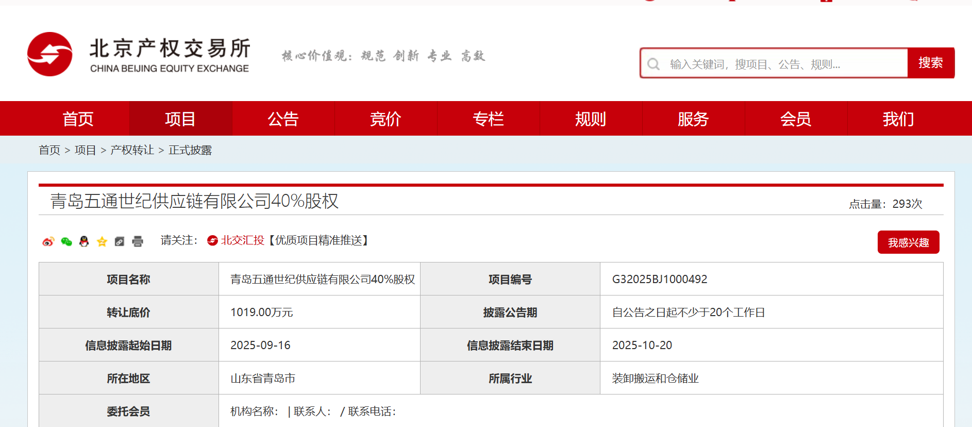Click the 所在地区 header cell

click(129, 378)
